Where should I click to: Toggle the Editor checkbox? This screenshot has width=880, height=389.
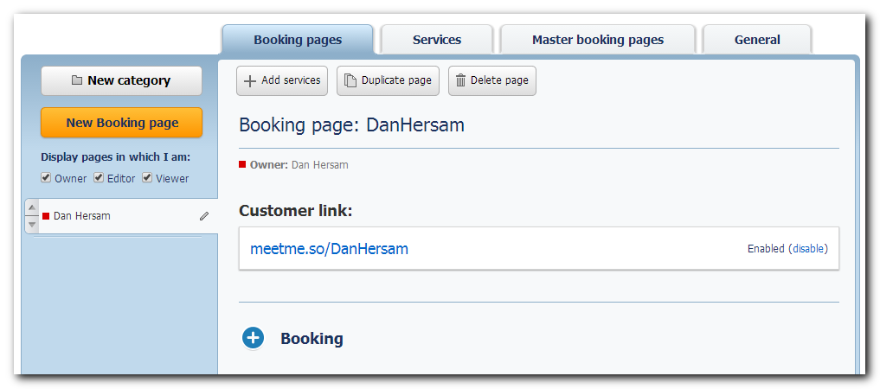click(99, 178)
